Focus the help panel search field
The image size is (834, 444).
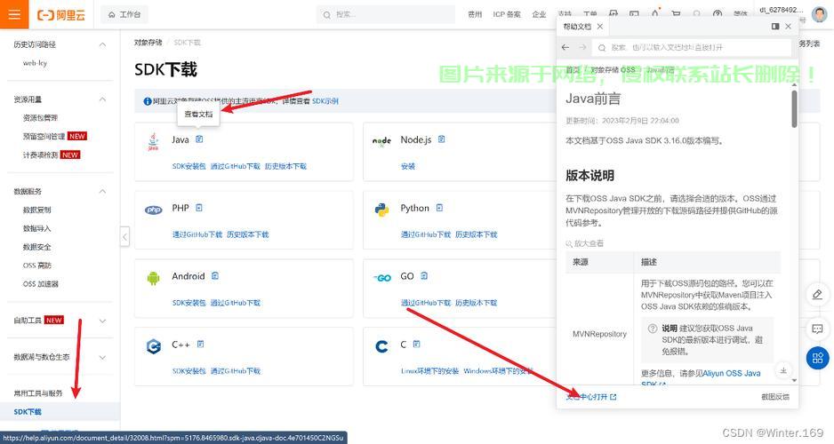692,47
